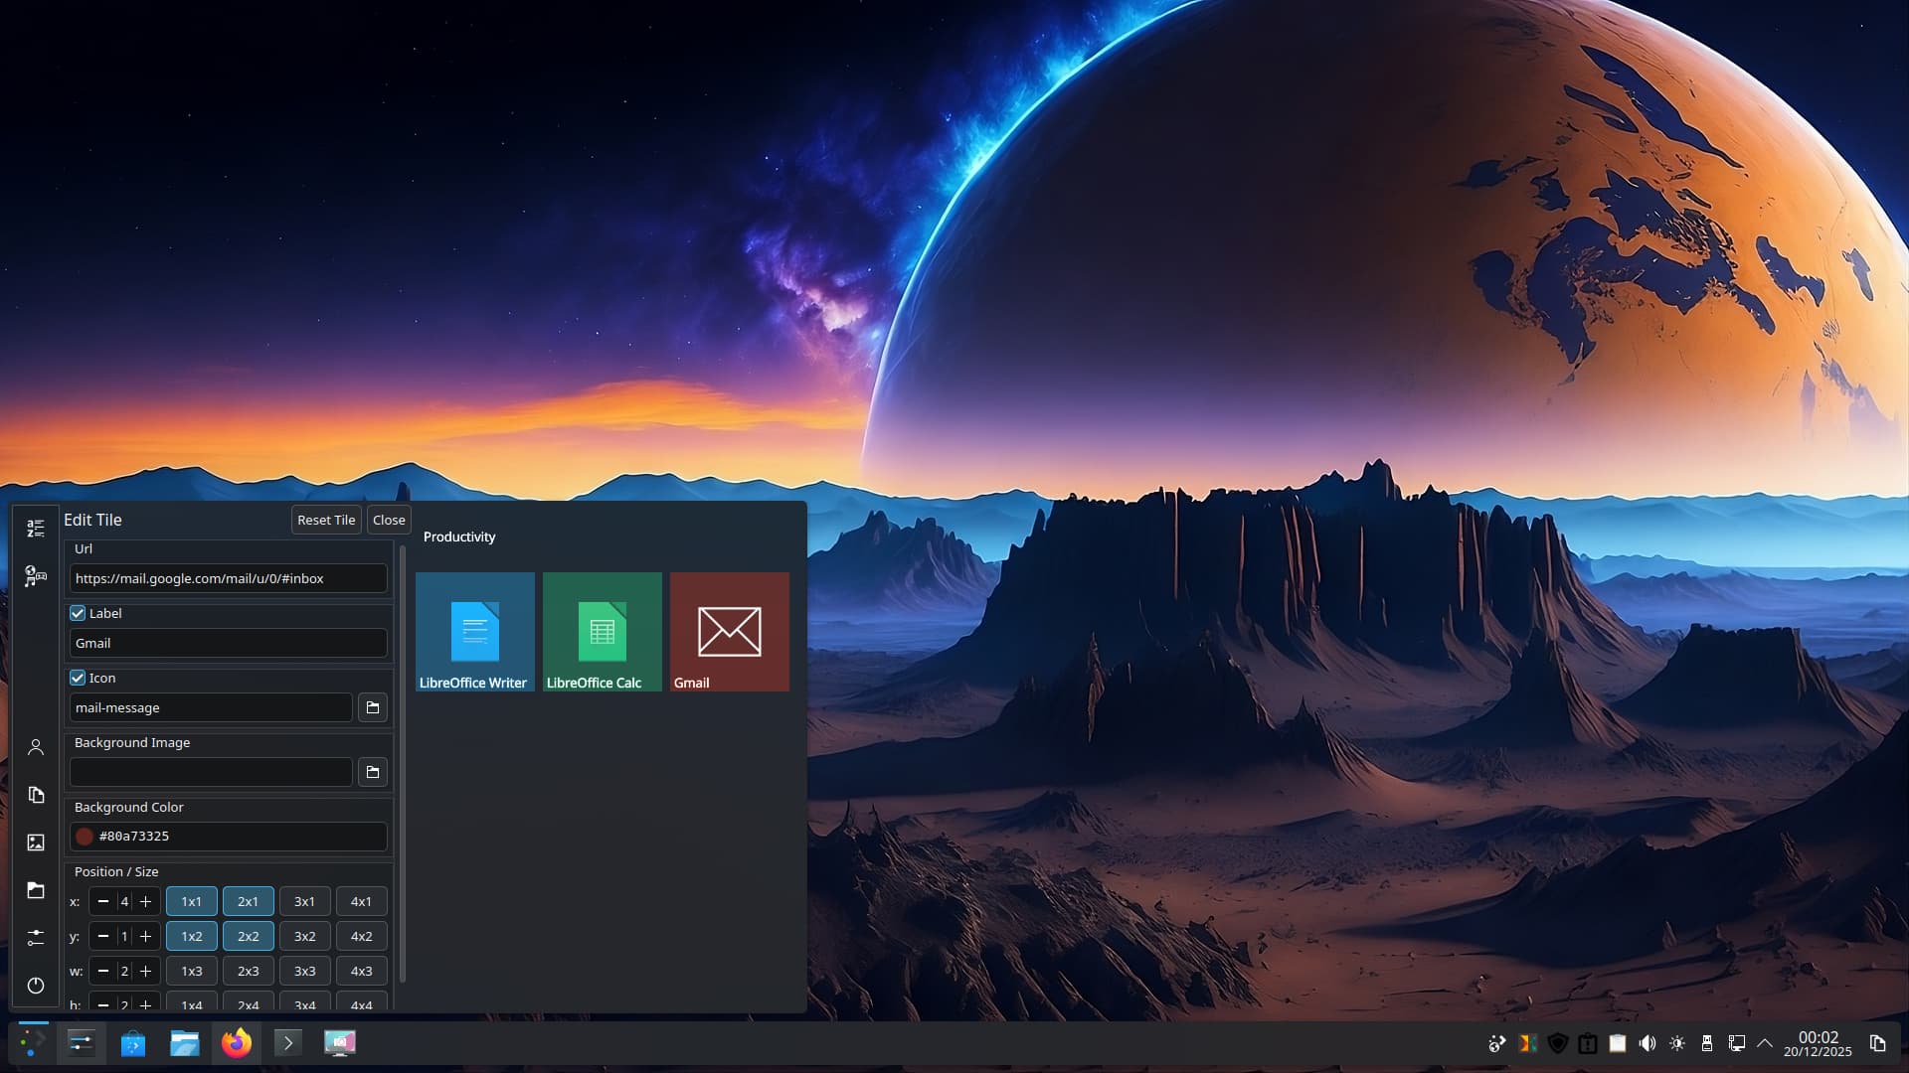This screenshot has width=1909, height=1073.
Task: Open categories view icon in sidebar
Action: pos(36,576)
